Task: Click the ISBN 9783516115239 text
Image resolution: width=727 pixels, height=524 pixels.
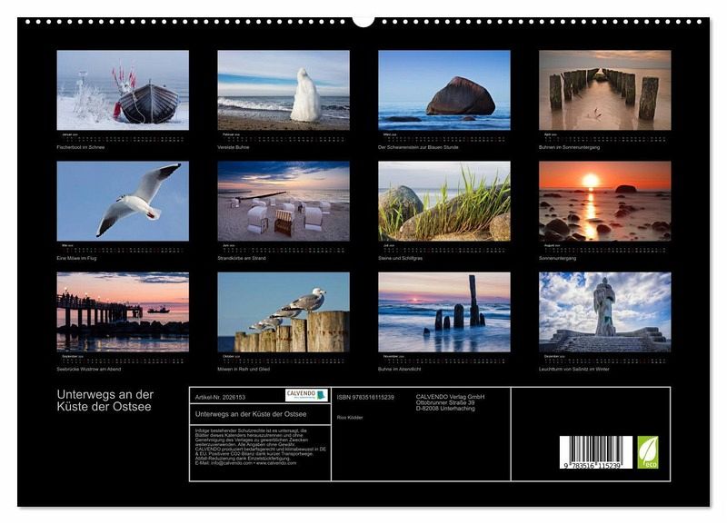Action: click(365, 397)
